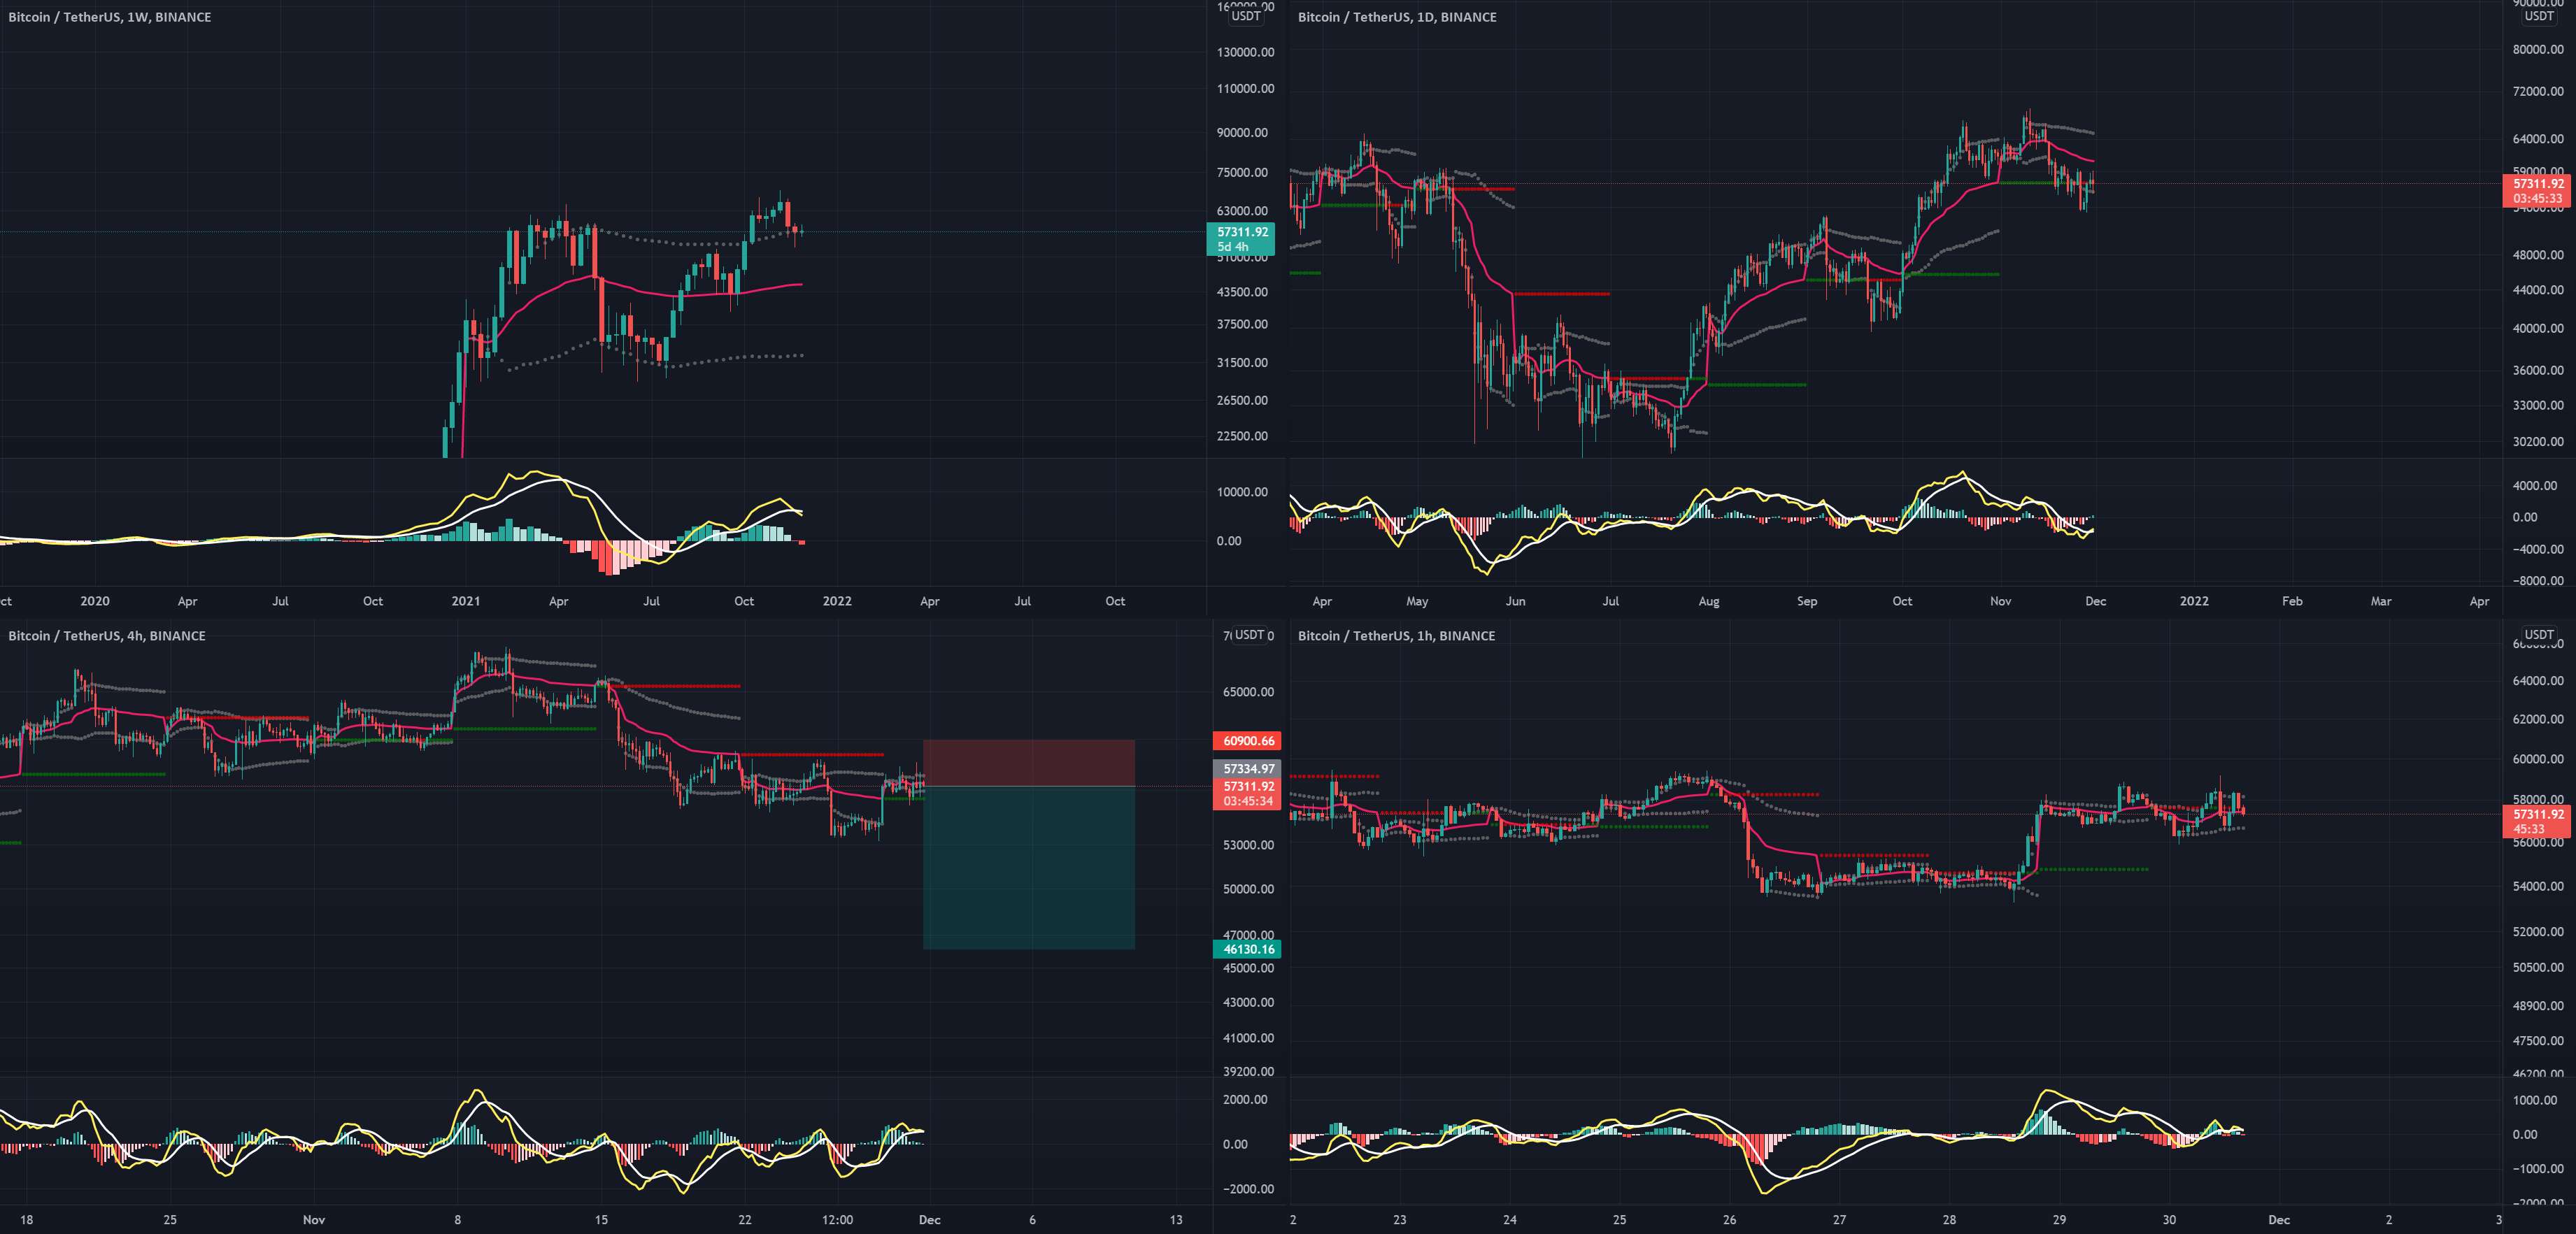Click the Bitcoin / TetherUS 1D chart title
Viewport: 2576px width, 1234px height.
(1397, 17)
